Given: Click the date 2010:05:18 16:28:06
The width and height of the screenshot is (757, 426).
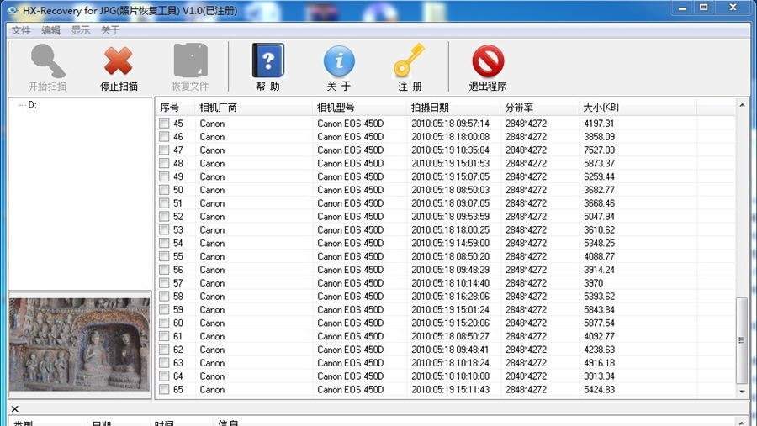Looking at the screenshot, I should (450, 297).
